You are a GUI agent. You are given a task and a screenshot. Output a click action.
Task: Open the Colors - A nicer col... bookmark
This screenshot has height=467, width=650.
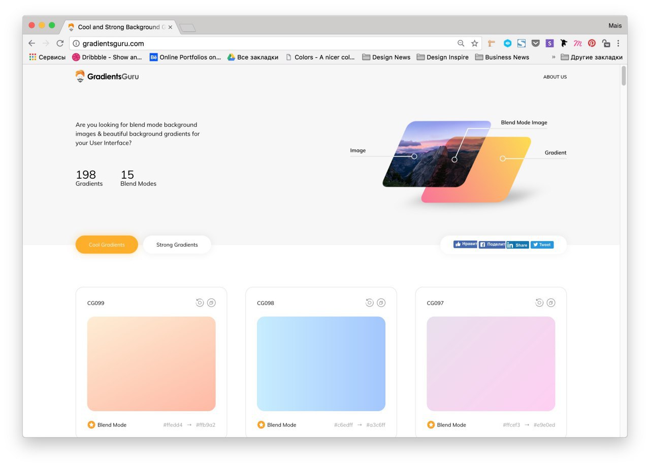coord(320,57)
